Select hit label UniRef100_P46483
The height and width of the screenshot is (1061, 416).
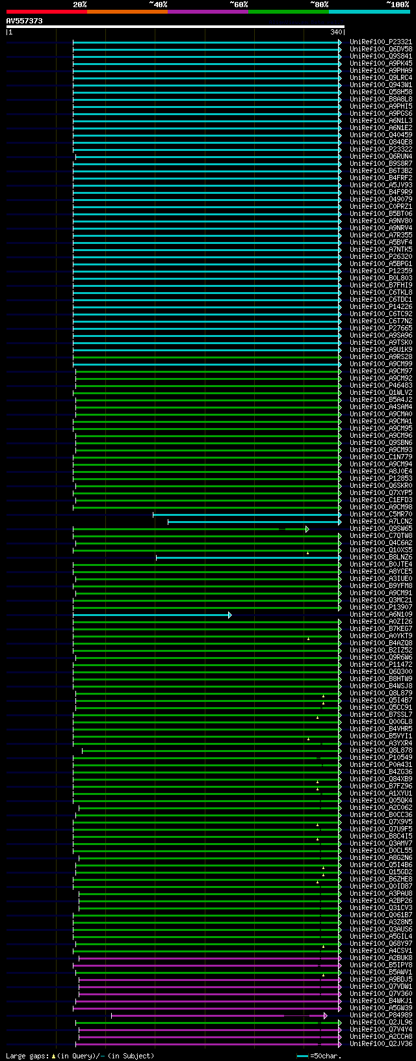(x=381, y=386)
